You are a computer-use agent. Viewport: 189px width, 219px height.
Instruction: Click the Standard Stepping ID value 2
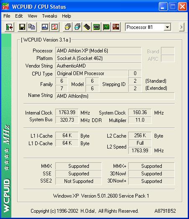click(135, 81)
